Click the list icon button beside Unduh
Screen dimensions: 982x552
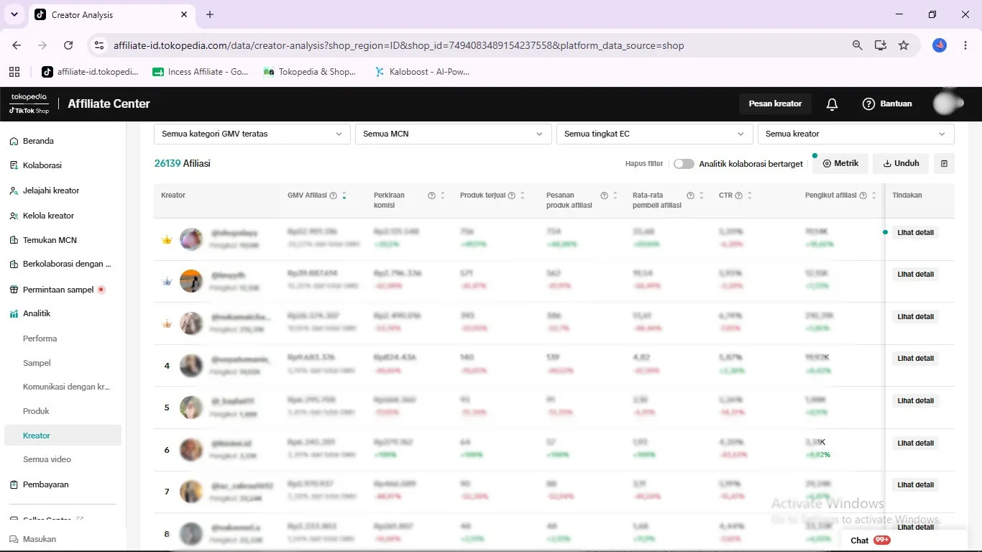click(x=944, y=164)
